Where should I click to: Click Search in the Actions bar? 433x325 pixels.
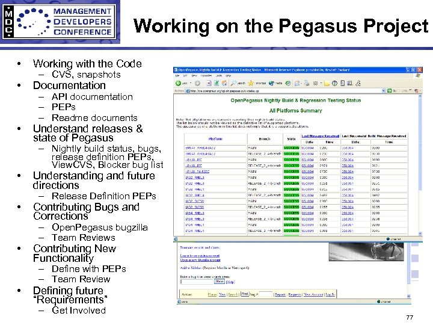point(233,294)
